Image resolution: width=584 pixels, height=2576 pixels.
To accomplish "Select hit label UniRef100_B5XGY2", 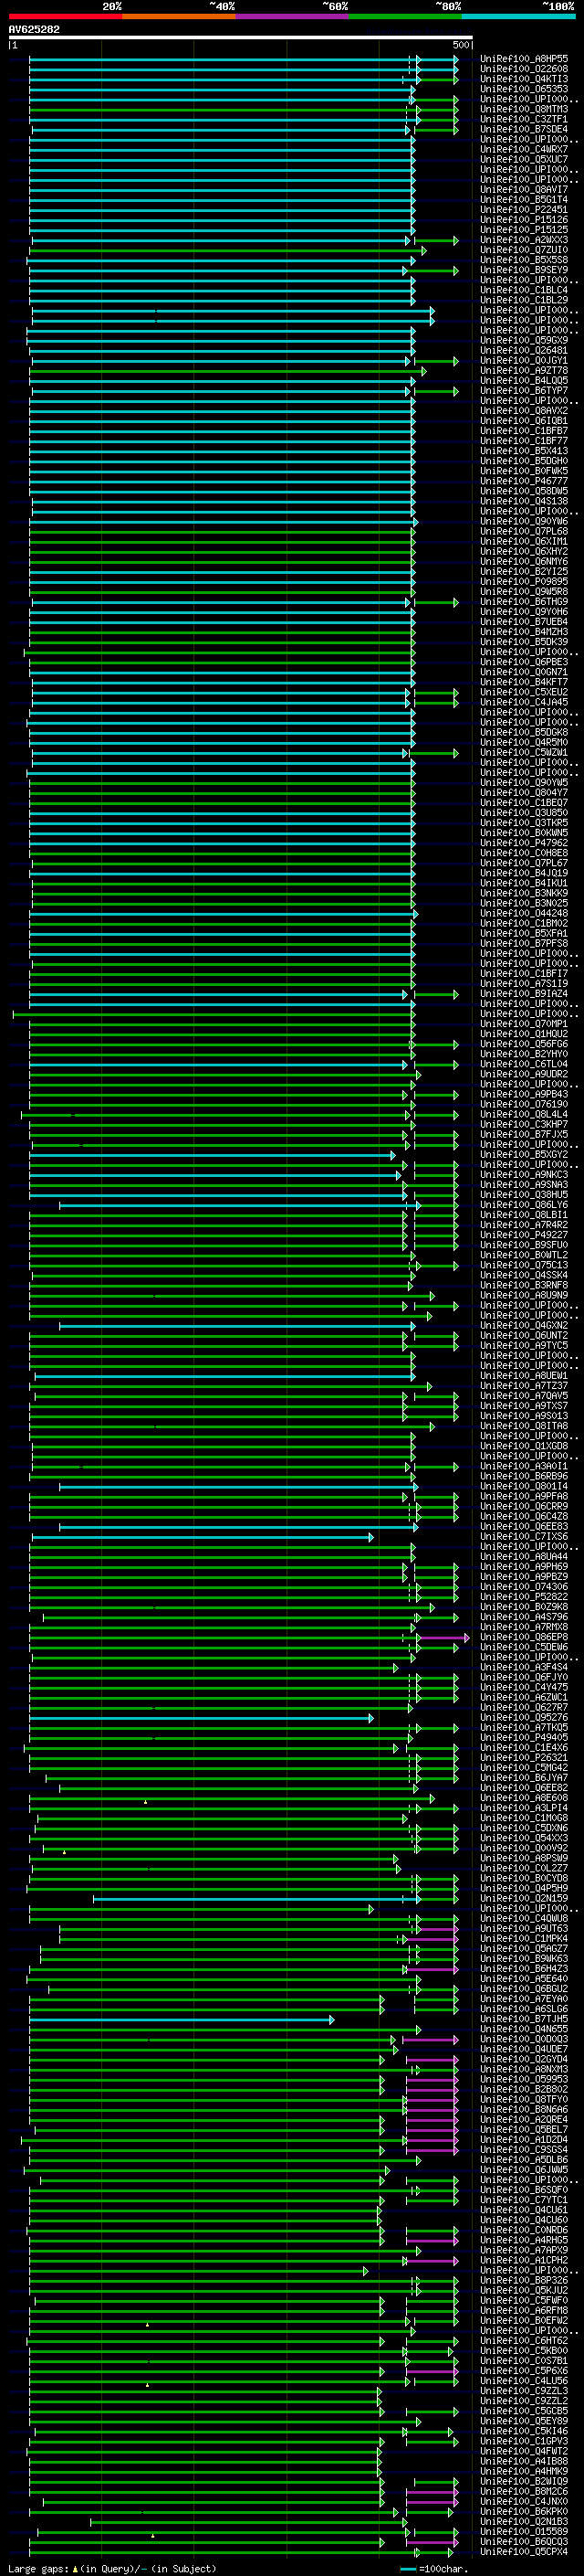I will click(524, 1154).
